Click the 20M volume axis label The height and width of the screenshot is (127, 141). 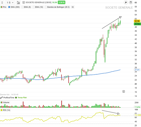(x=136, y=103)
